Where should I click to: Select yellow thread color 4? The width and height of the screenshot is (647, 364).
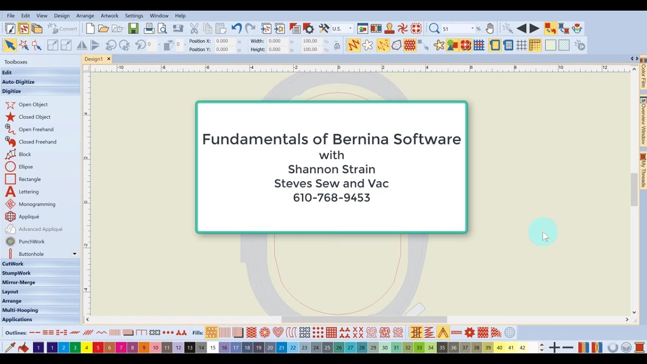click(x=86, y=348)
